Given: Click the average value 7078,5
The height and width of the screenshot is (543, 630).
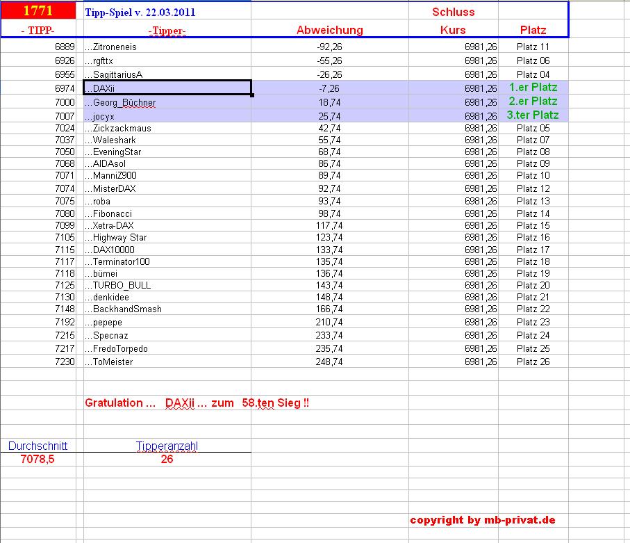Looking at the screenshot, I should click(38, 459).
